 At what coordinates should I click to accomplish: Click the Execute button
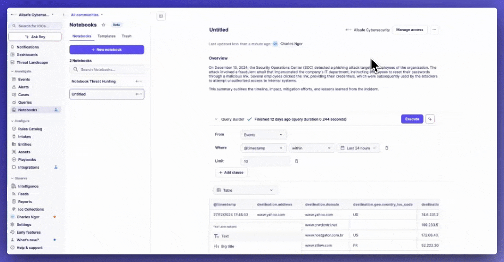(x=412, y=119)
